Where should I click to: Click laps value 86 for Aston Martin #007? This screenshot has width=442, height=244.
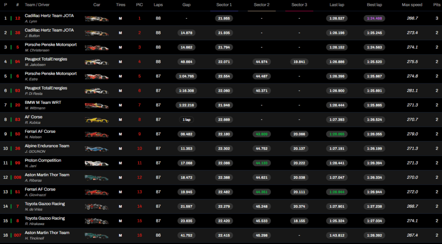coord(158,235)
